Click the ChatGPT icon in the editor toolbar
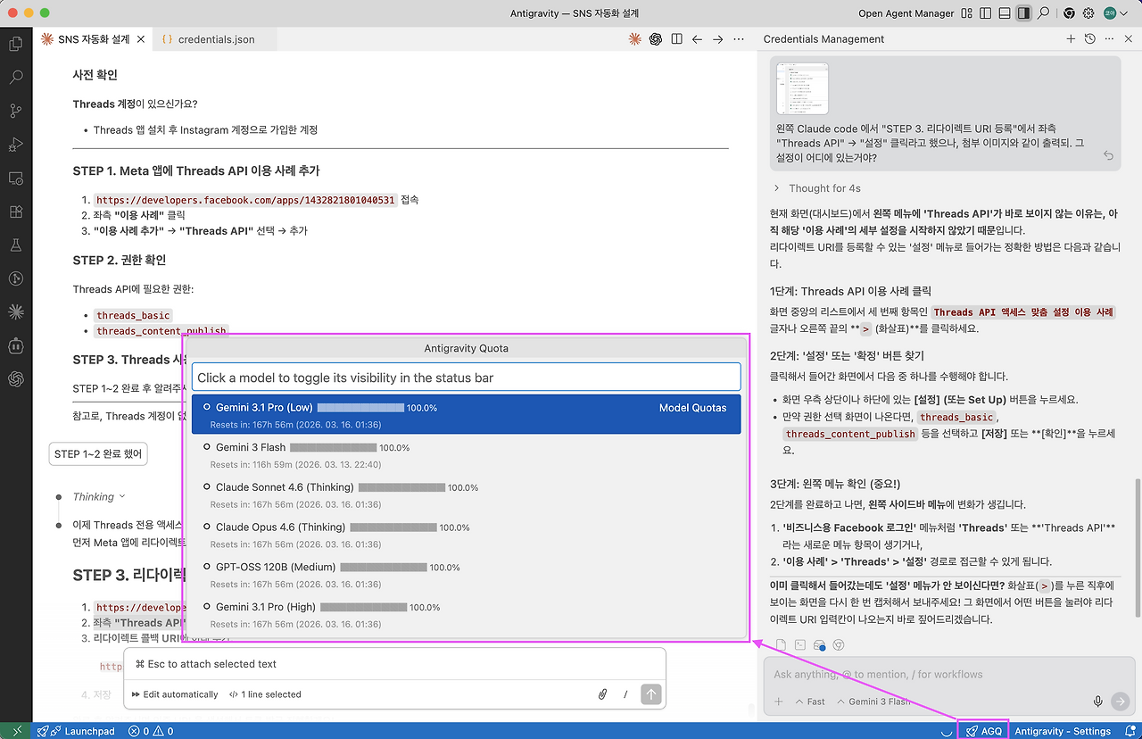Image resolution: width=1142 pixels, height=739 pixels. pyautogui.click(x=656, y=39)
